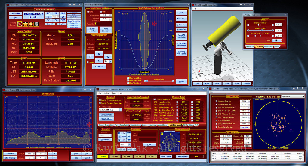Select the sidereal star tracking rate icon
This screenshot has width=308, height=166.
[25, 24]
